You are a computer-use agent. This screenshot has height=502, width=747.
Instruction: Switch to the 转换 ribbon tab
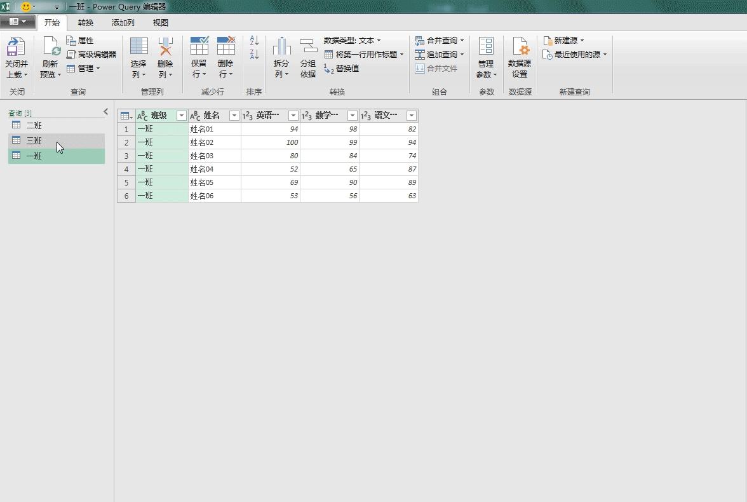[x=86, y=23]
